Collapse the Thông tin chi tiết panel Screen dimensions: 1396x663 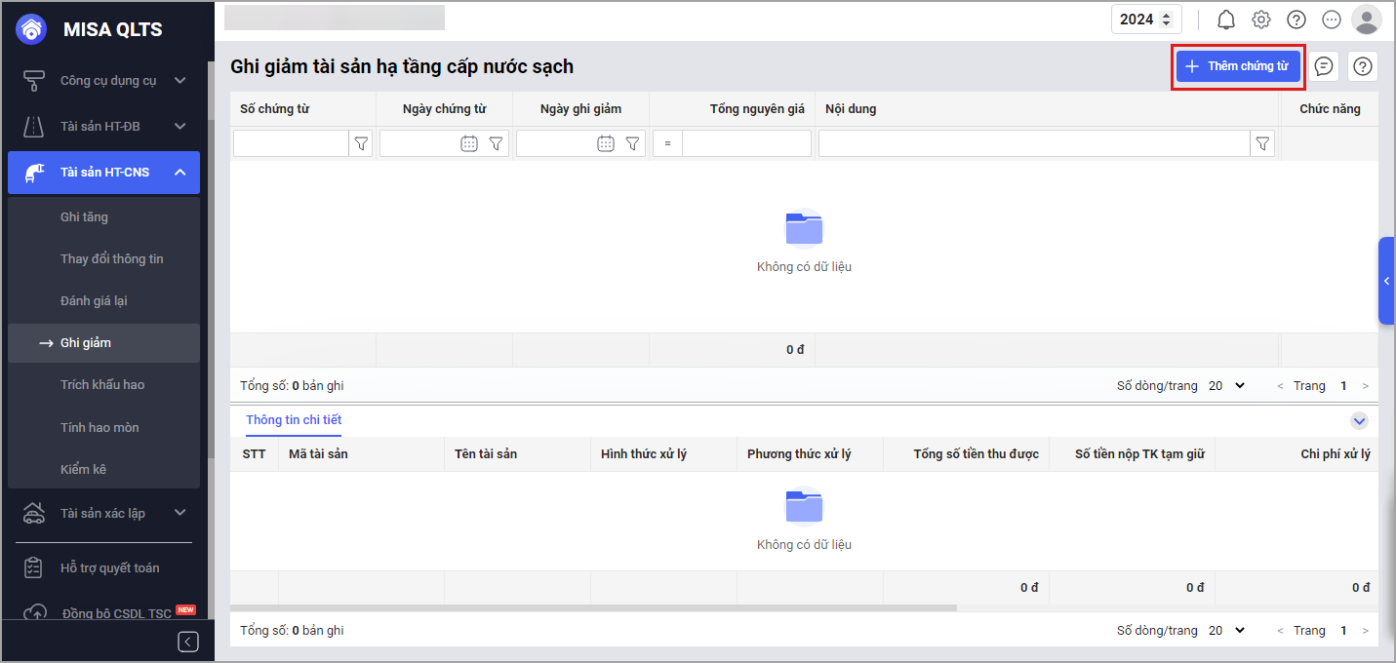pyautogui.click(x=1359, y=421)
